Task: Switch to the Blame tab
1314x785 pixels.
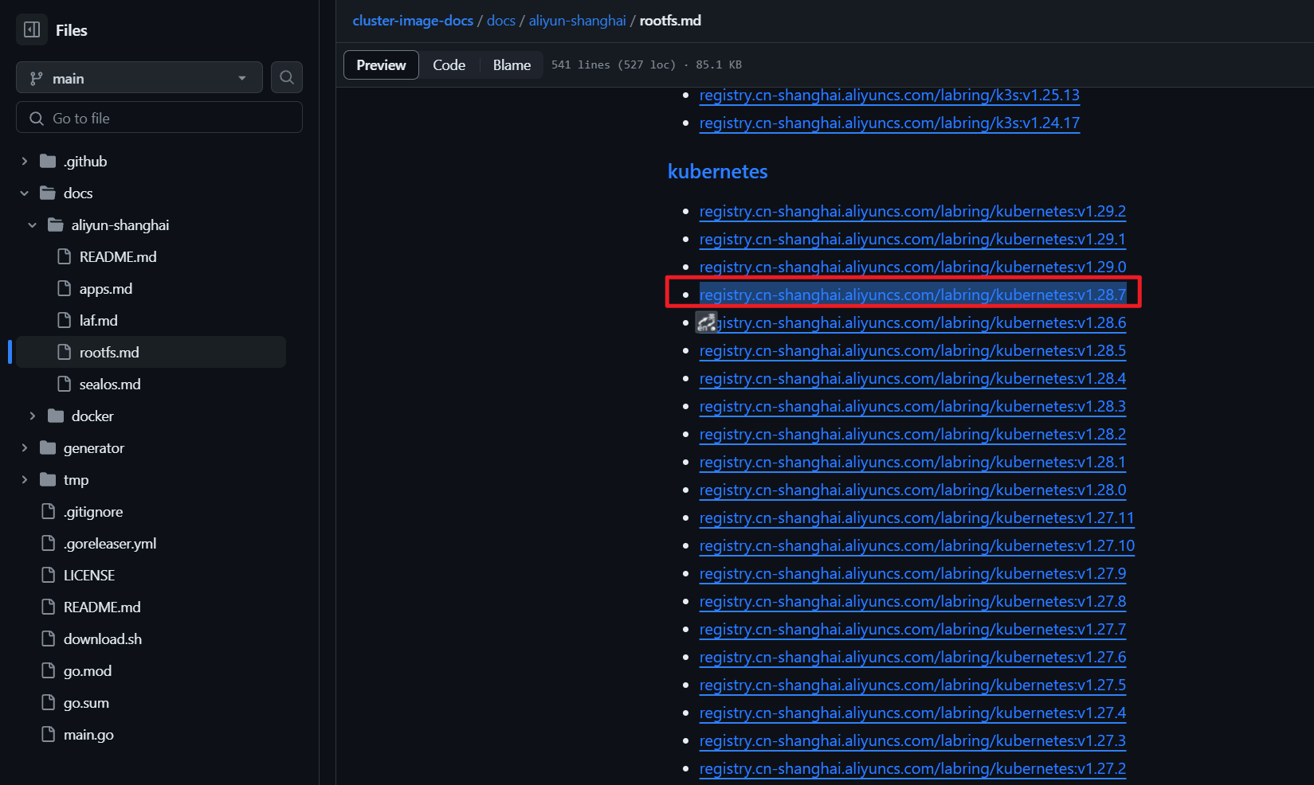Action: coord(512,65)
